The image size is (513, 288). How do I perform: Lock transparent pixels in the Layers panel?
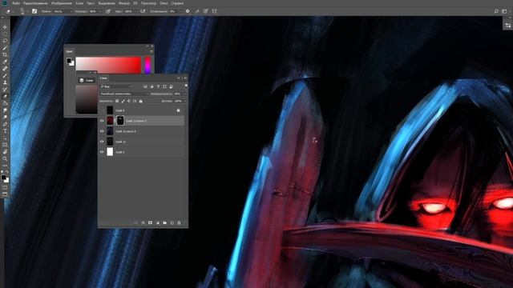117,102
